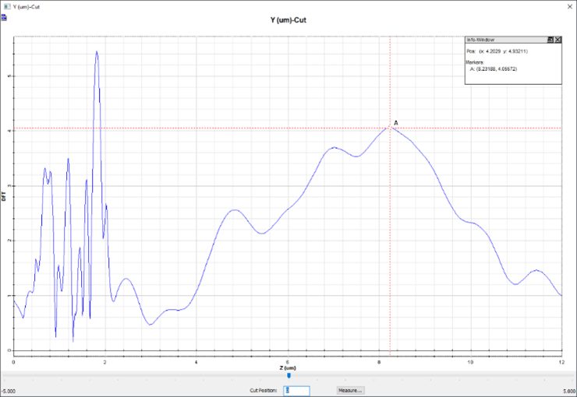577x397 pixels.
Task: Click the Cut Position slider handle
Action: tap(289, 376)
